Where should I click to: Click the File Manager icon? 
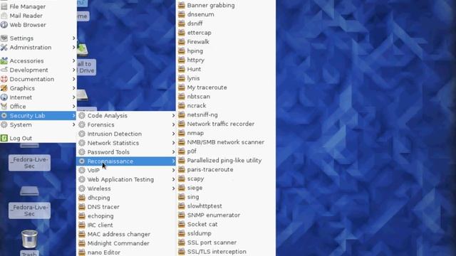point(4,6)
